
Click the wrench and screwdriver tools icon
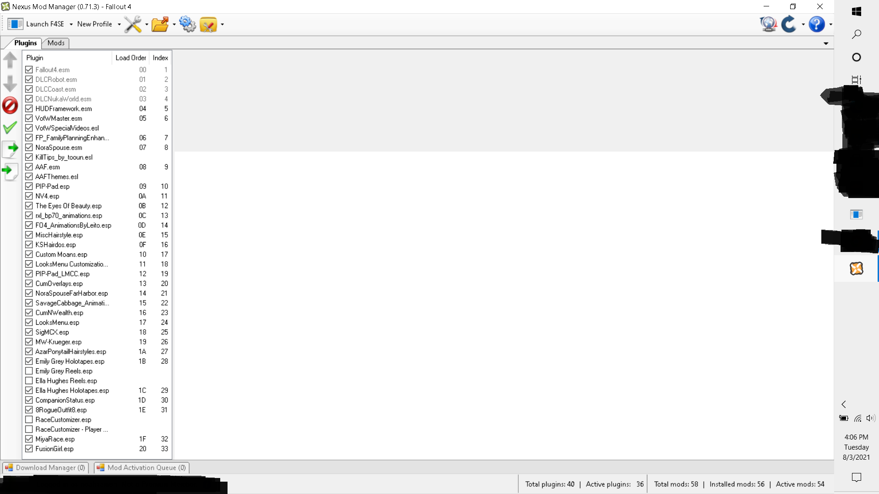(x=133, y=24)
